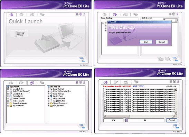Expand Local Disk (C:) in right pane
This screenshot has width=189, height=137.
[48, 89]
